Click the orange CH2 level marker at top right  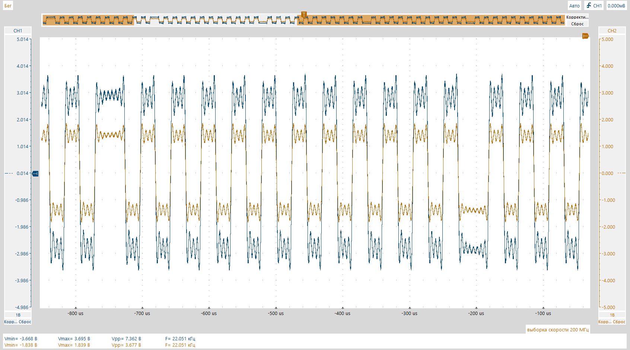[586, 36]
